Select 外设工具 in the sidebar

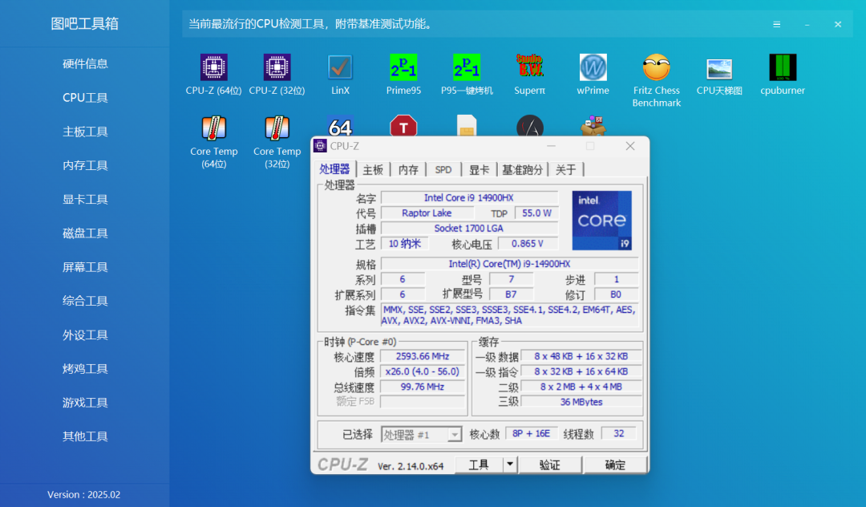pos(84,335)
